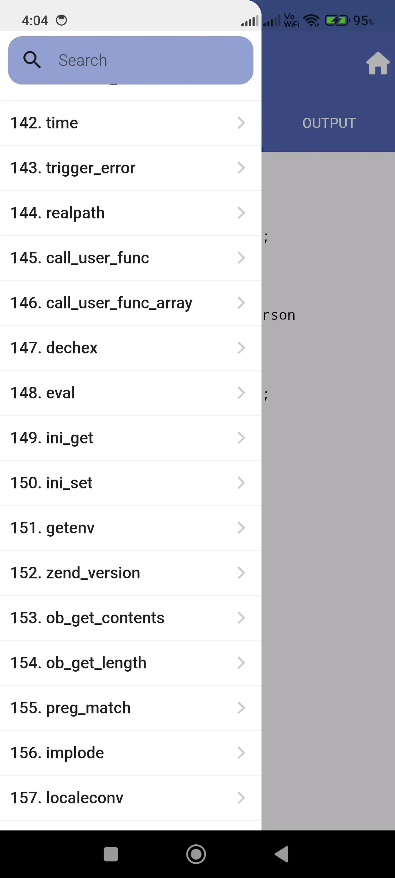Screen dimensions: 395x878
Task: Click the search magnifier icon
Action: tap(32, 60)
